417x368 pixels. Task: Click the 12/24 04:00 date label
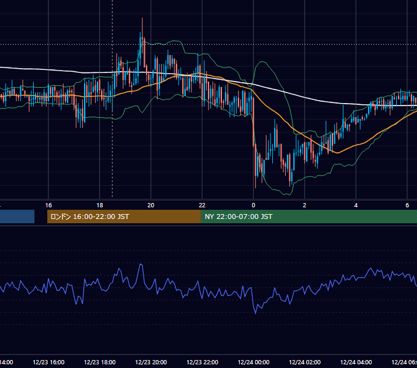356,362
